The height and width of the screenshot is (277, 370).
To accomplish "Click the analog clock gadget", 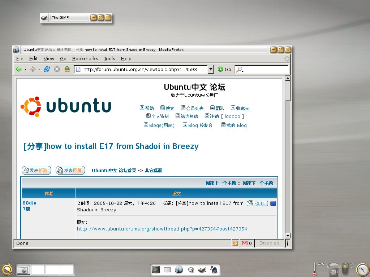I will [362, 269].
